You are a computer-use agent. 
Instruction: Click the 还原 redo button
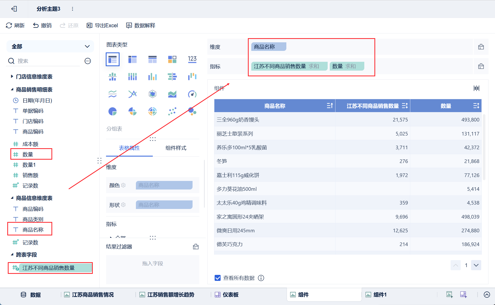69,25
